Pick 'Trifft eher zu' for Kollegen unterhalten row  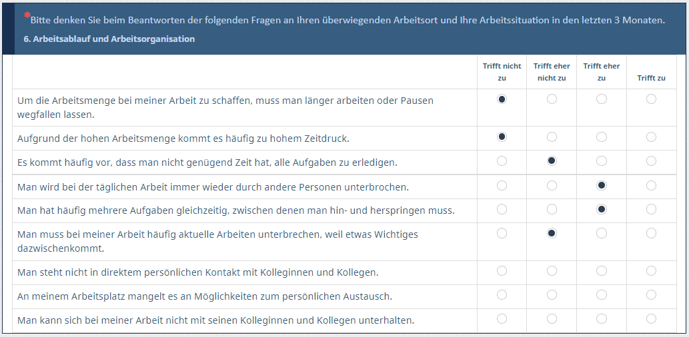pyautogui.click(x=602, y=319)
